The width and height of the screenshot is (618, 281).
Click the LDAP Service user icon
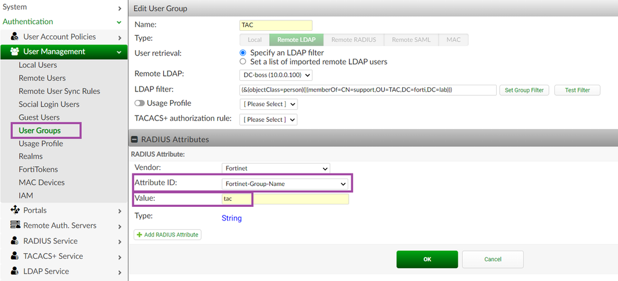pos(15,271)
